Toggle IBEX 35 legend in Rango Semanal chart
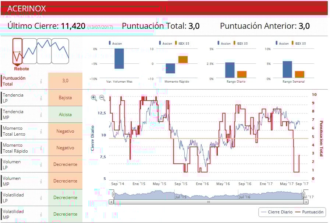The width and height of the screenshot is (330, 223). 299,43
